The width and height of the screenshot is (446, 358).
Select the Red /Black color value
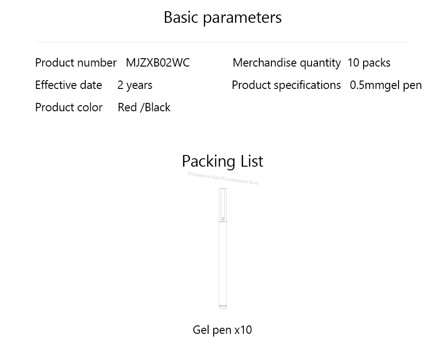coord(144,107)
